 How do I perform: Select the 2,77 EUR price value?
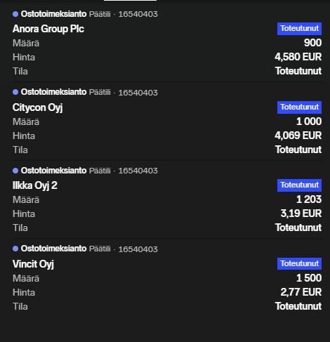301,292
